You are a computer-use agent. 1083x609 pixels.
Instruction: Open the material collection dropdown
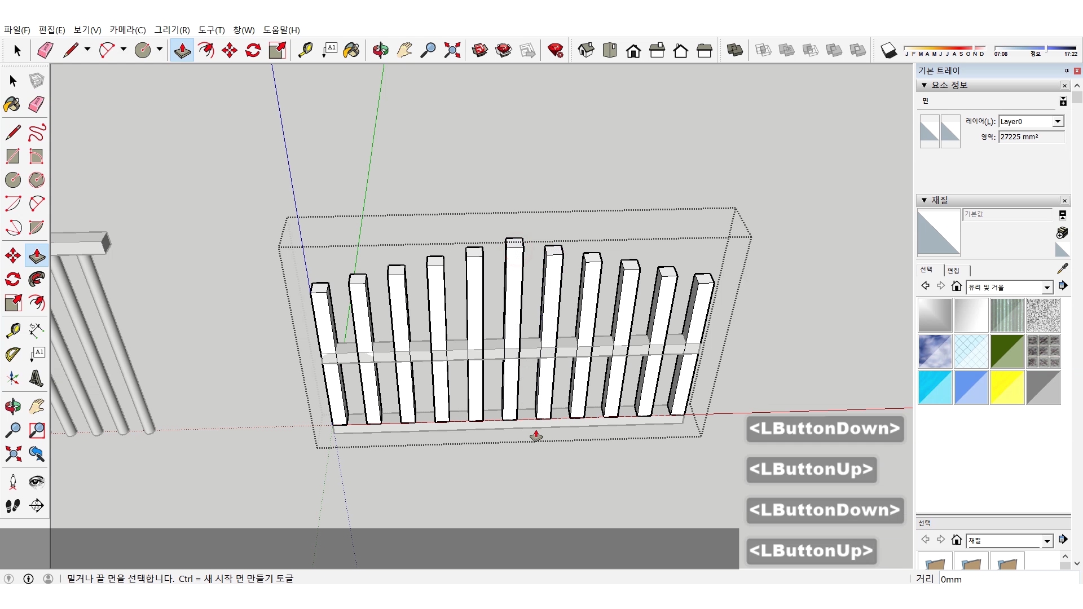coord(1047,288)
